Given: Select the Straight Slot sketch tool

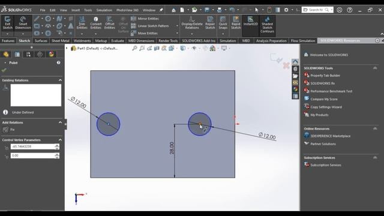Looking at the screenshot, I should [37, 33].
